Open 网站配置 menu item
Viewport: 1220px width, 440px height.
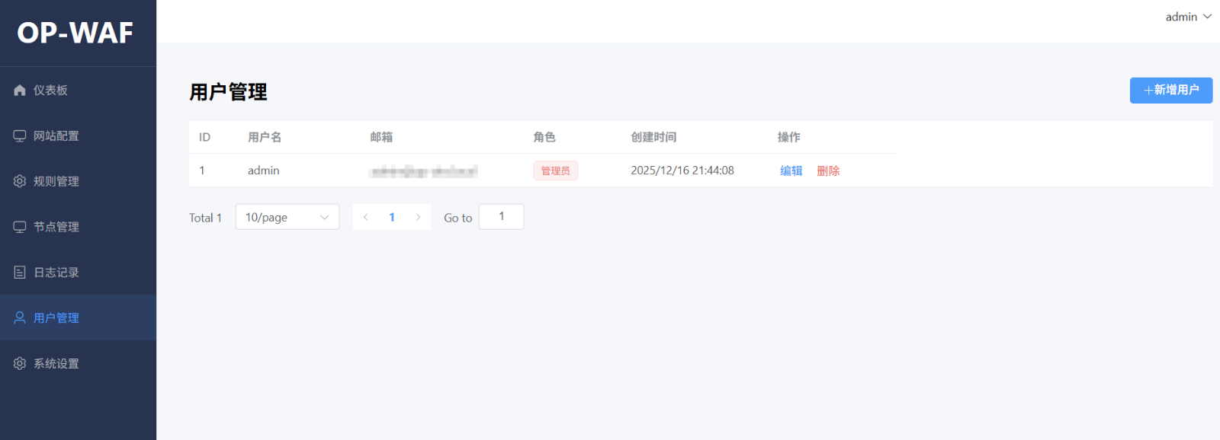pos(56,136)
